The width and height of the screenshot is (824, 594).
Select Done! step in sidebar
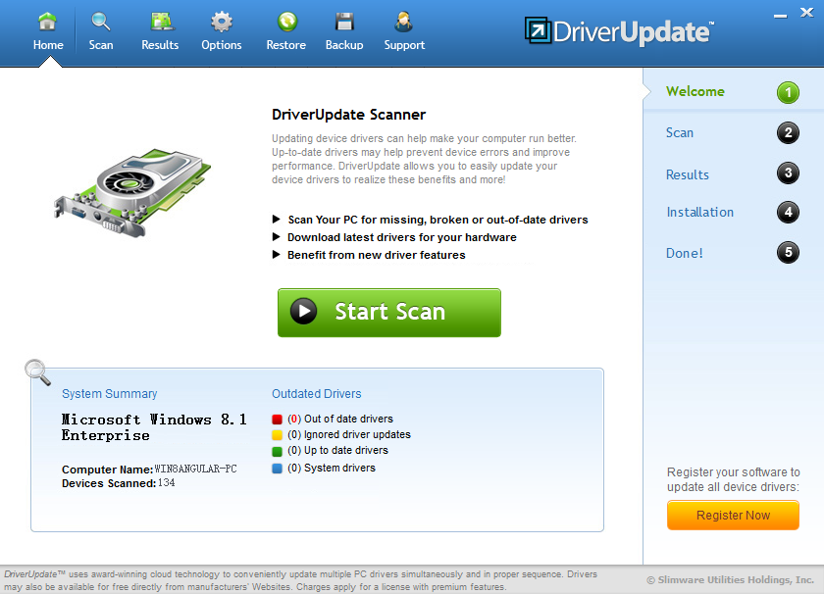coord(685,253)
